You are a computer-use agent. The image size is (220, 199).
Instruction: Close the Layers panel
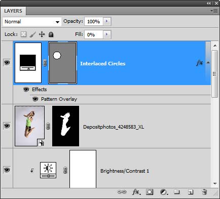pyautogui.click(x=216, y=3)
